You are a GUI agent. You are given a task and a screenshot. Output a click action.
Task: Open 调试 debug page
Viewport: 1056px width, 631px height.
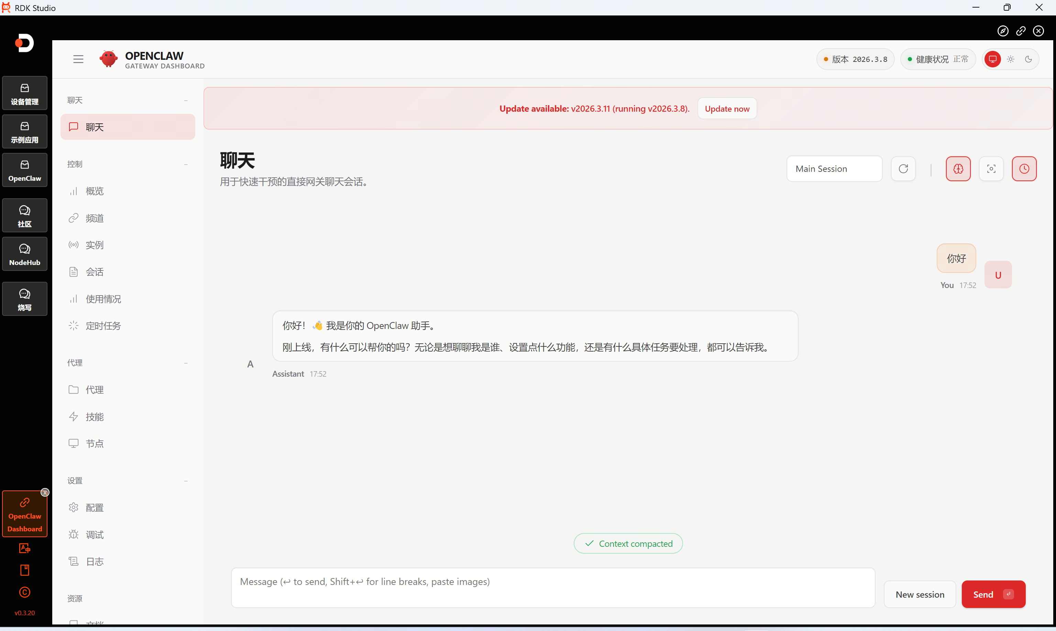click(128, 534)
